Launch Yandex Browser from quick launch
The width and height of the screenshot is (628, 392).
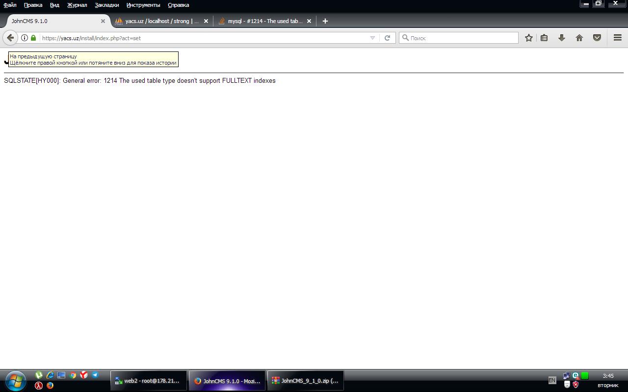tap(84, 375)
